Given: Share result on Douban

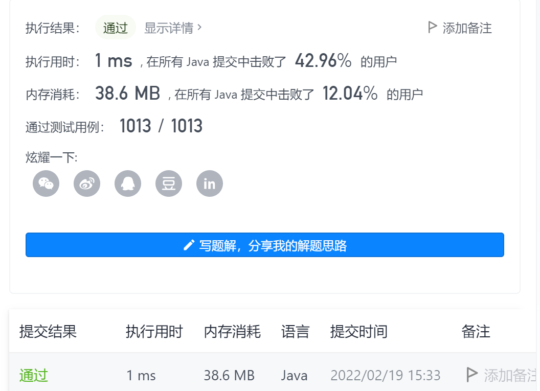Looking at the screenshot, I should click(169, 183).
